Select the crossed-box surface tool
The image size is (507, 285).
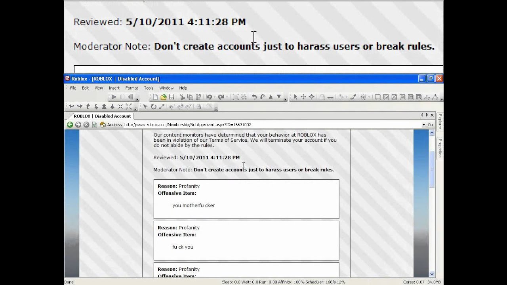click(x=394, y=97)
